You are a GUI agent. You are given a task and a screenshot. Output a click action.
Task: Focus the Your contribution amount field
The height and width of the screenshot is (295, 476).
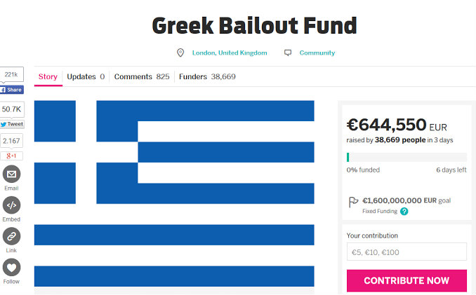(406, 252)
